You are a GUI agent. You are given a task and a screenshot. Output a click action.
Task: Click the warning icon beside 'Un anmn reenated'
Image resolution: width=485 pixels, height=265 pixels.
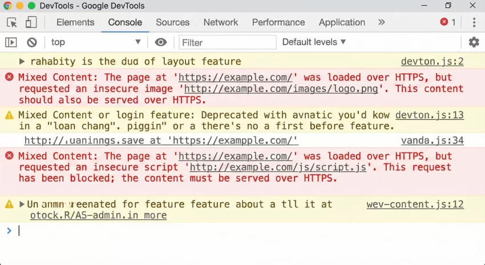[9, 204]
